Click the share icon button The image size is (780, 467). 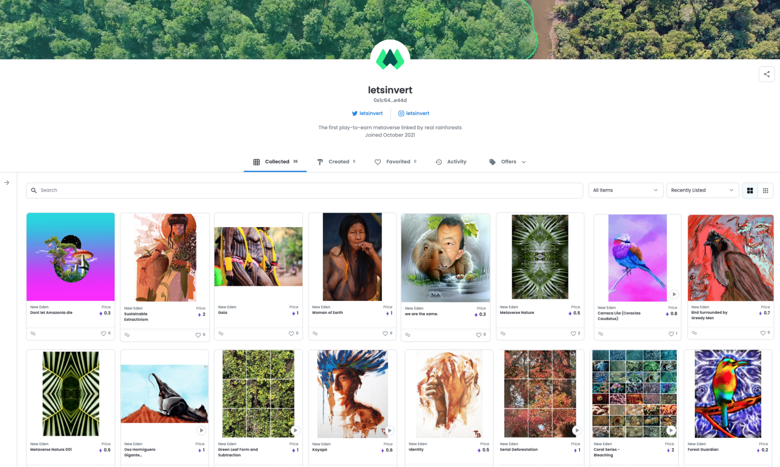766,74
